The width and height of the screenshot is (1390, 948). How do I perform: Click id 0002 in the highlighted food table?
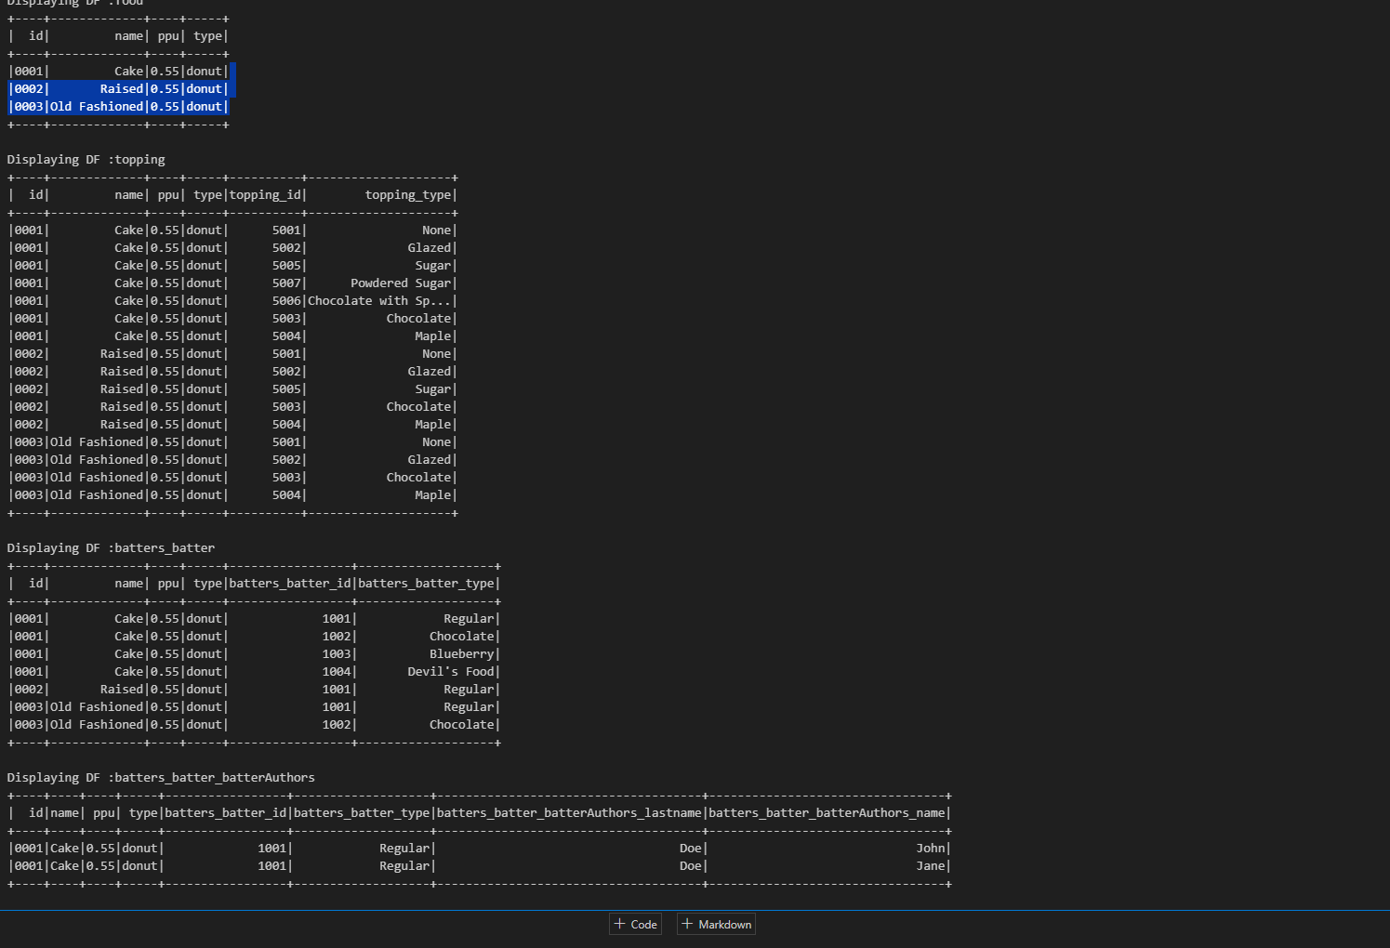[x=29, y=89]
